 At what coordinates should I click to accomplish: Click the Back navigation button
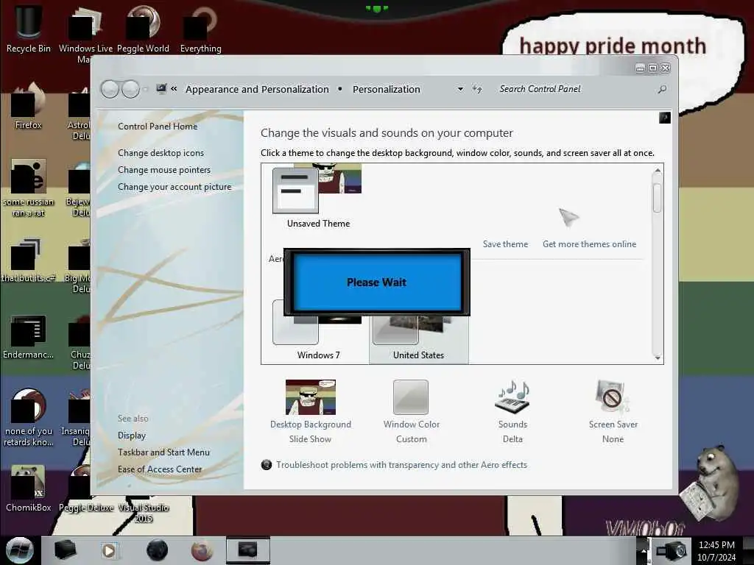(110, 89)
